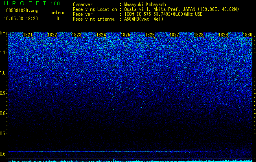Click the 1.0 kHz axis label
The height and width of the screenshot is (162, 256).
2,73
